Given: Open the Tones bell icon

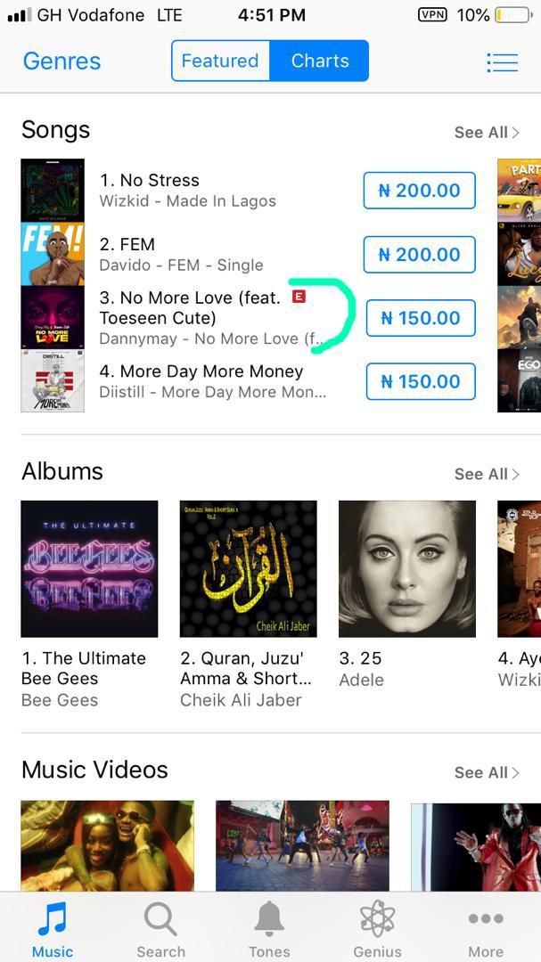Looking at the screenshot, I should coord(269,917).
